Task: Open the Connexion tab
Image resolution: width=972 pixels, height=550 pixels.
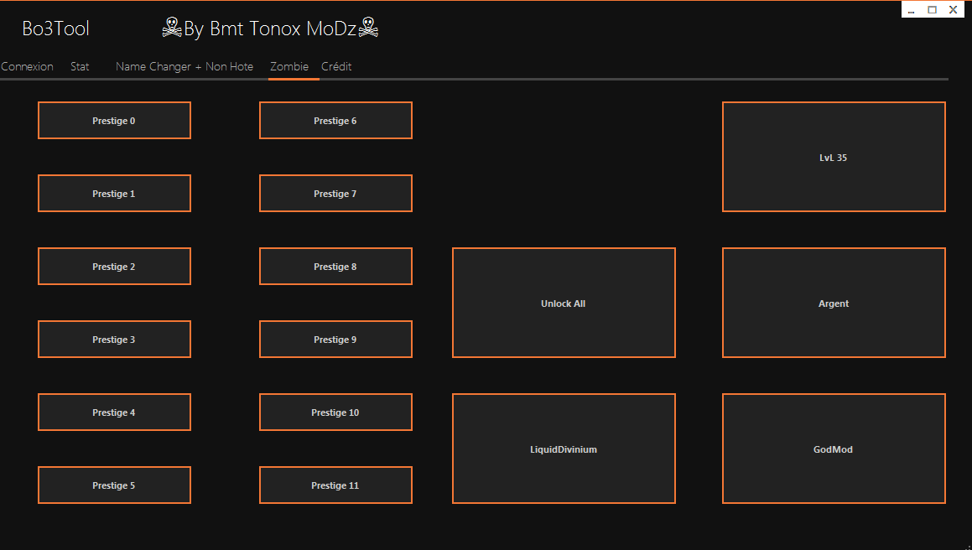Action: coord(27,66)
